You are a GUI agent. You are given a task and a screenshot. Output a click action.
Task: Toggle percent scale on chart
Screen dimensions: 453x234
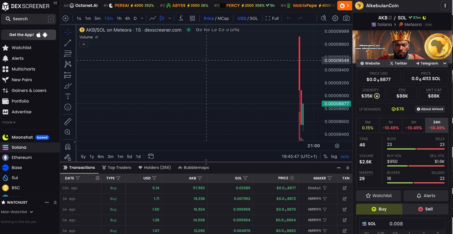point(326,156)
